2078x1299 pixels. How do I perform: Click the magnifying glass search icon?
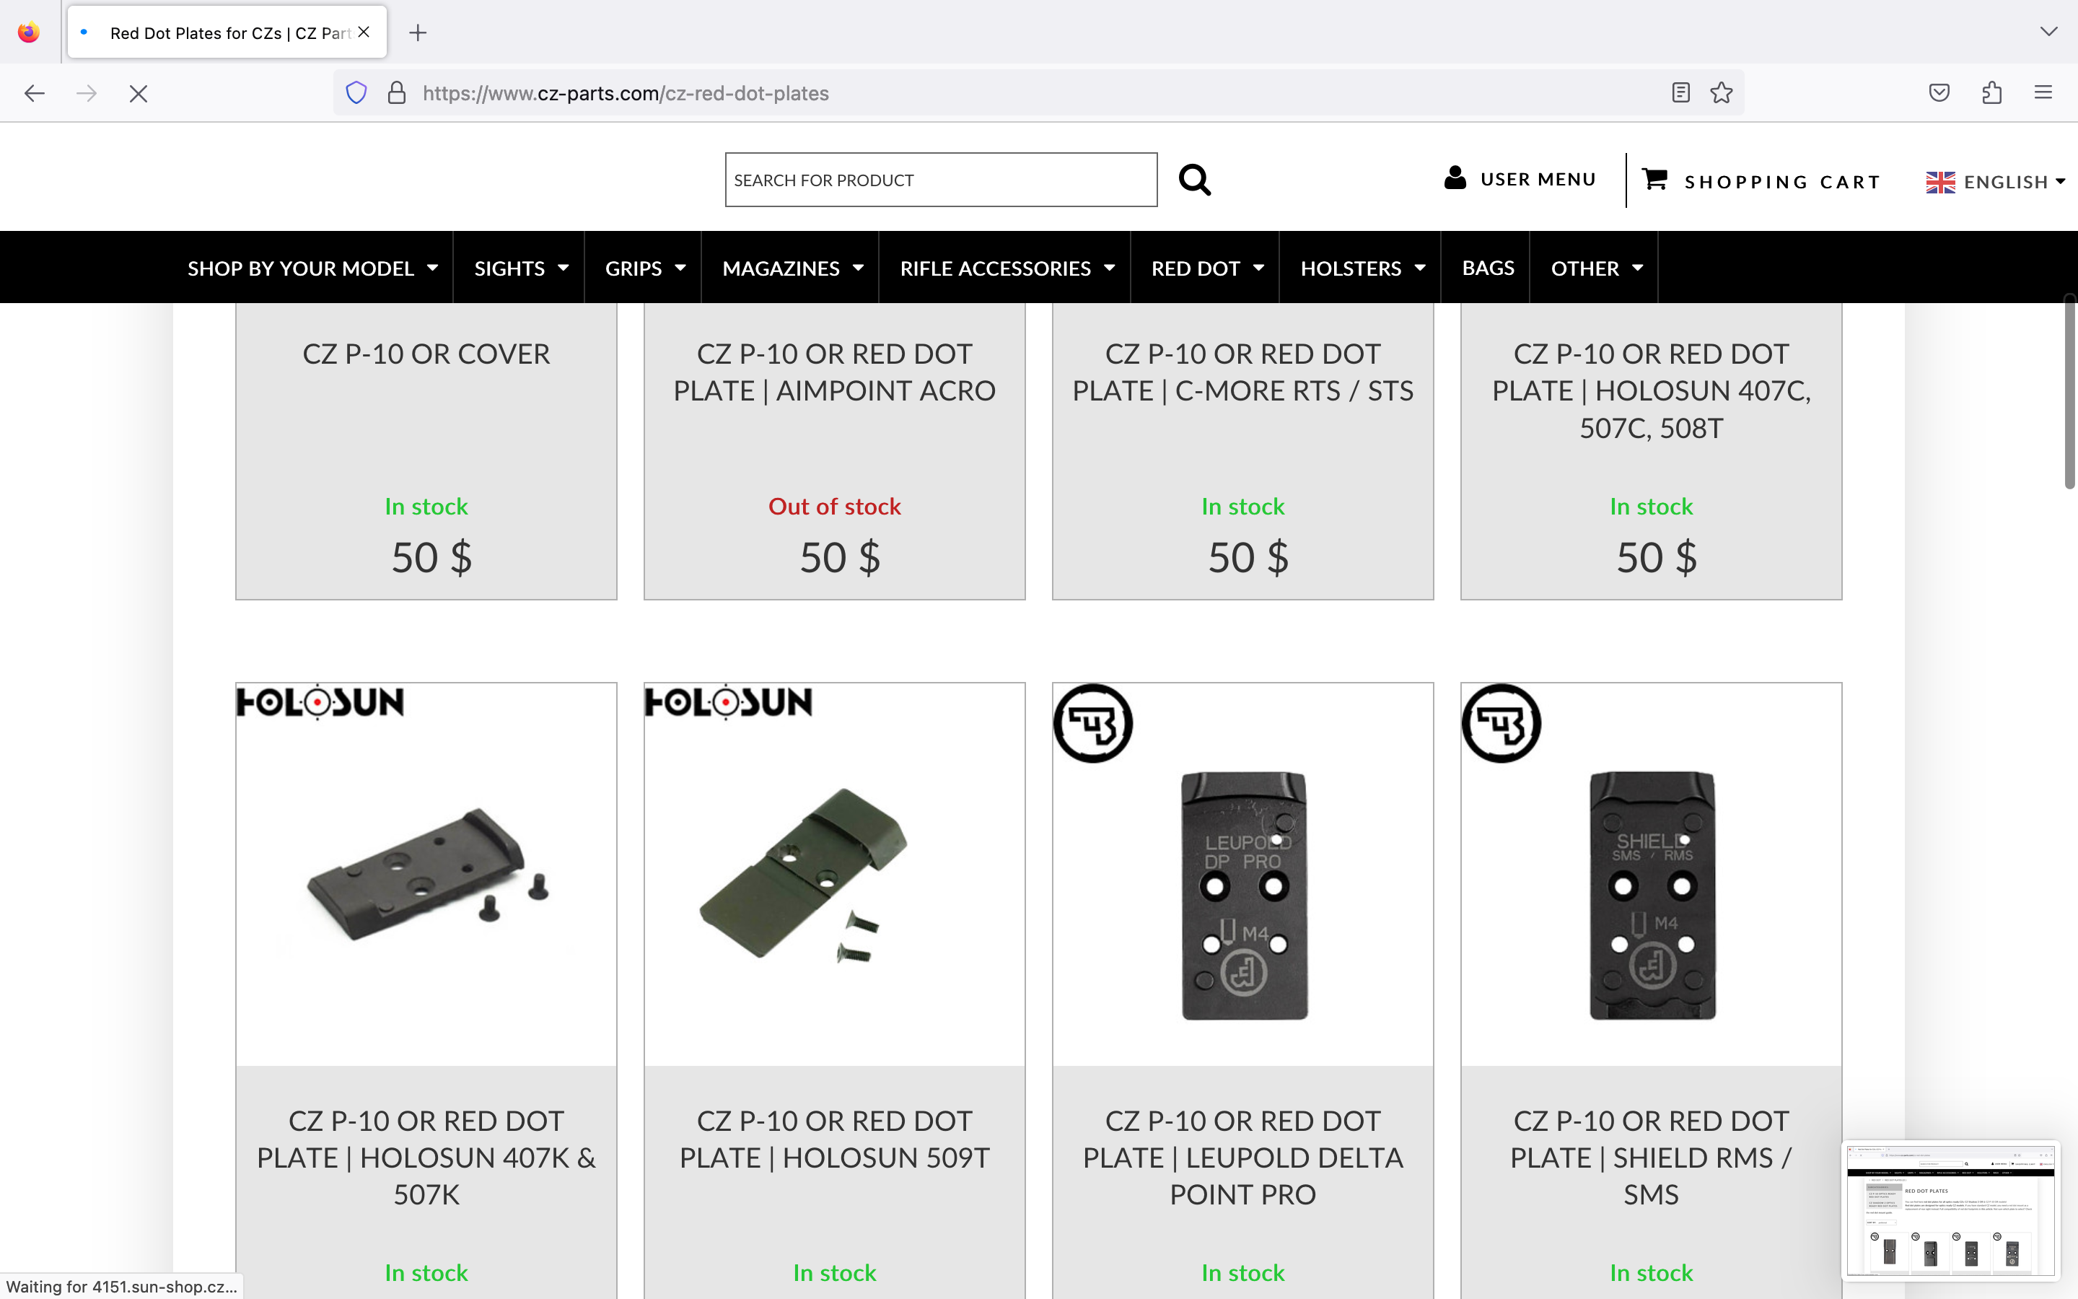1193,180
